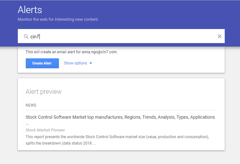Click the article snippet about worldwide market size
The height and width of the screenshot is (164, 240).
click(117, 140)
